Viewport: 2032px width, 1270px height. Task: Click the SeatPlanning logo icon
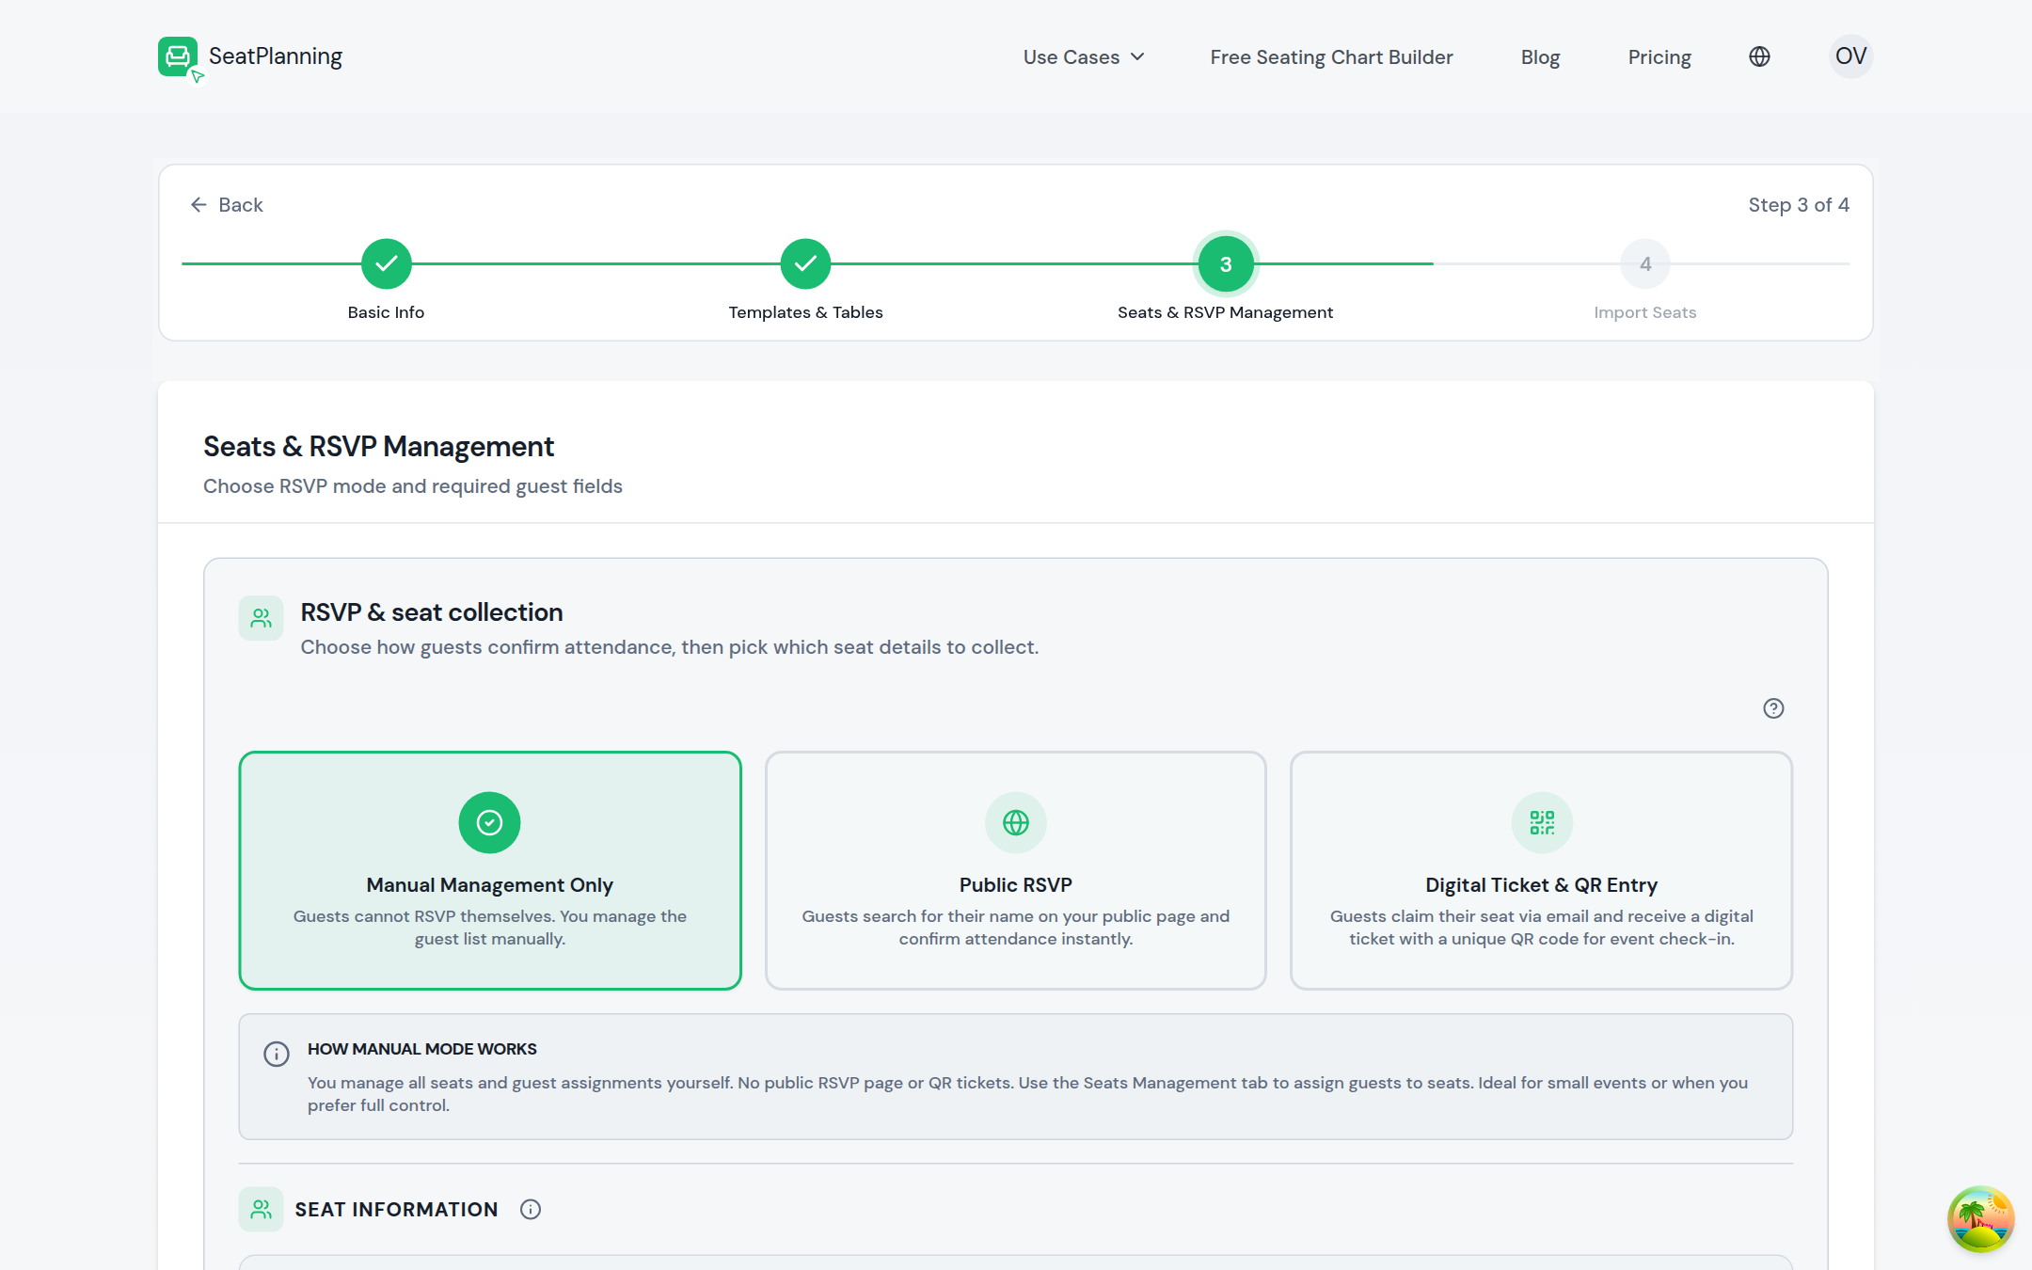(x=179, y=58)
